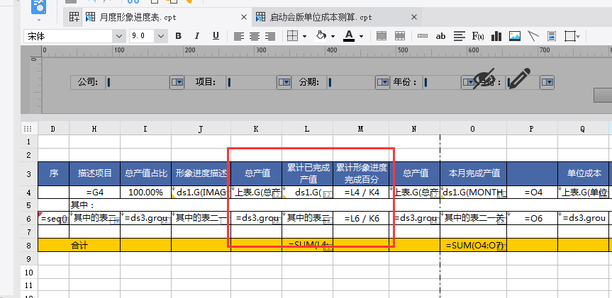Select the =O6 cell
This screenshot has width=612, height=298.
coord(532,219)
